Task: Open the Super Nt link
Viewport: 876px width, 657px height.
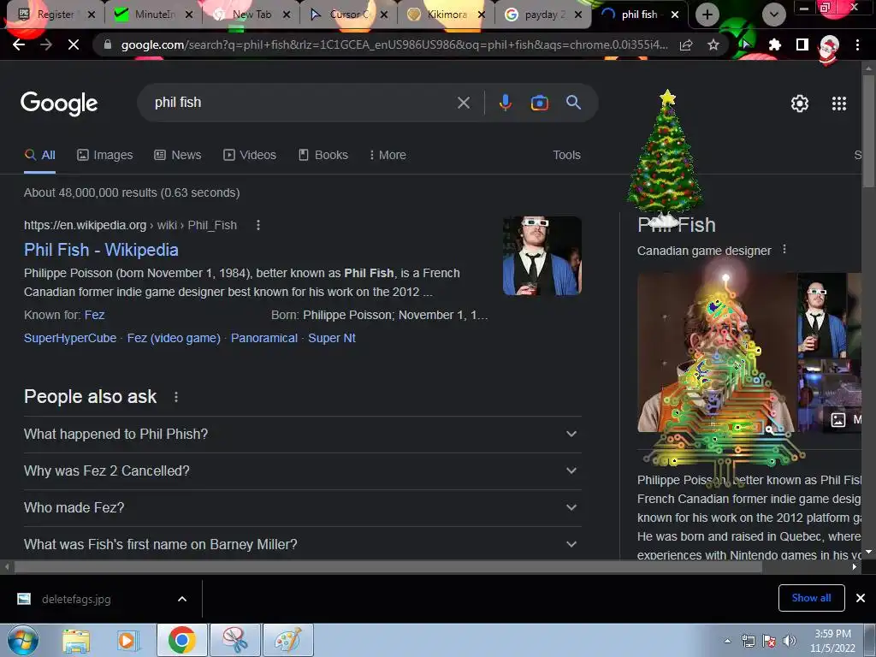Action: (x=332, y=338)
